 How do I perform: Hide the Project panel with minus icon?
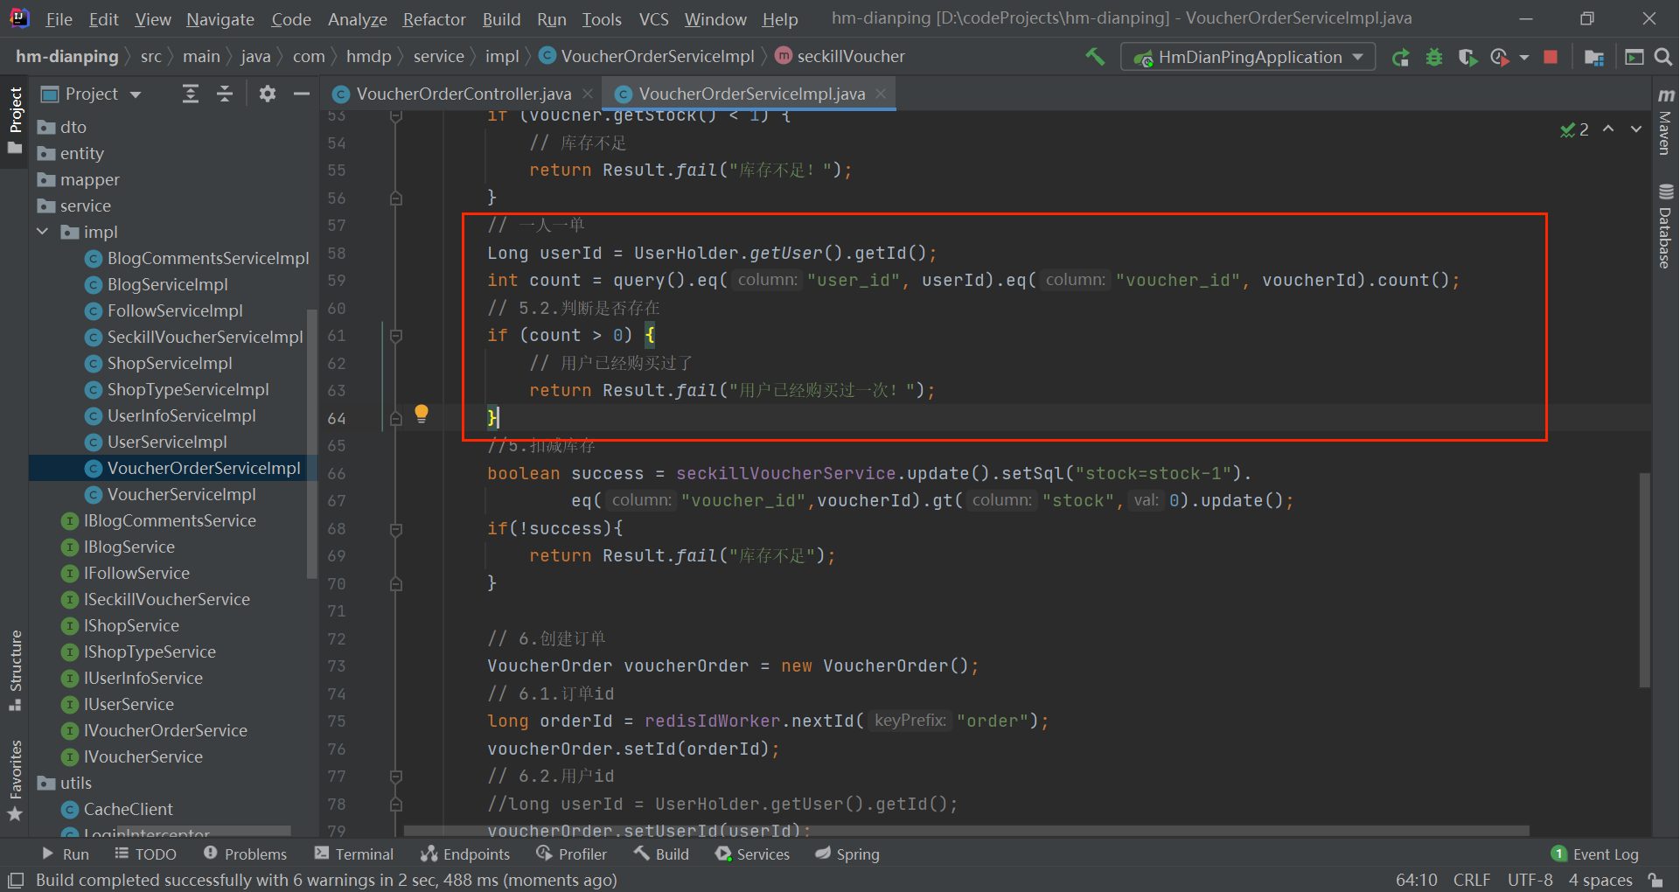(302, 94)
